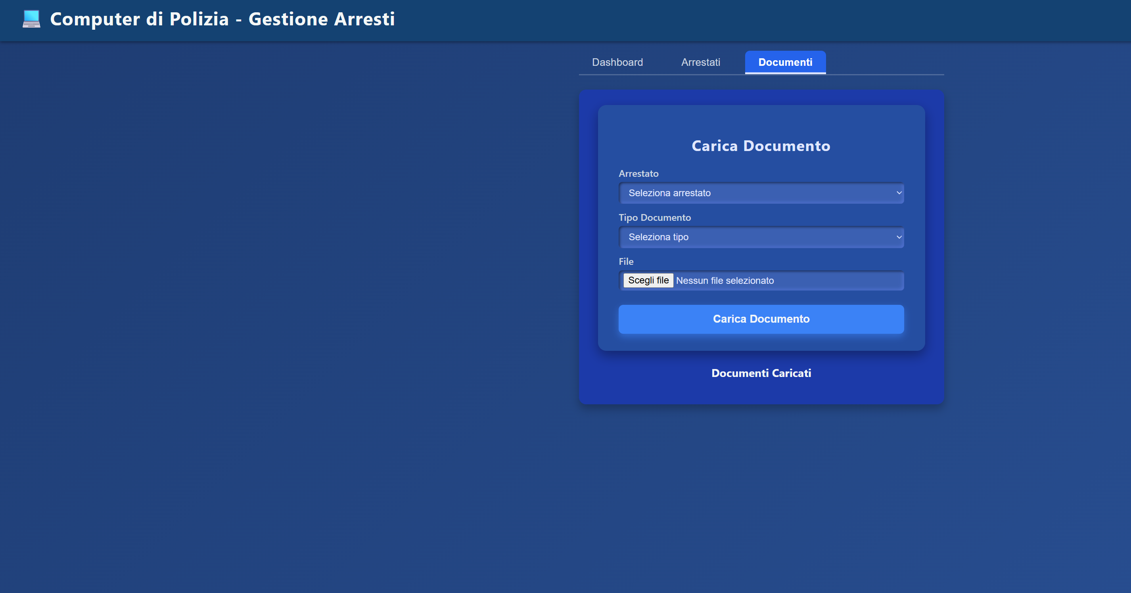The height and width of the screenshot is (593, 1131).
Task: Expand the Seleziona arrestato dropdown
Action: point(761,193)
